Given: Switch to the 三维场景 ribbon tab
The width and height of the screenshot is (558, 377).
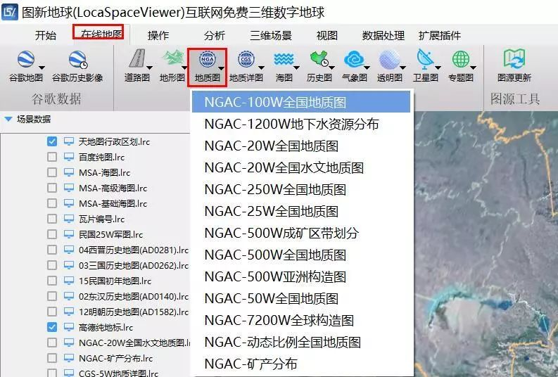Looking at the screenshot, I should 271,35.
